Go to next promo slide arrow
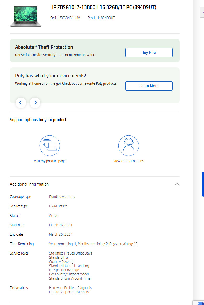 click(35, 103)
